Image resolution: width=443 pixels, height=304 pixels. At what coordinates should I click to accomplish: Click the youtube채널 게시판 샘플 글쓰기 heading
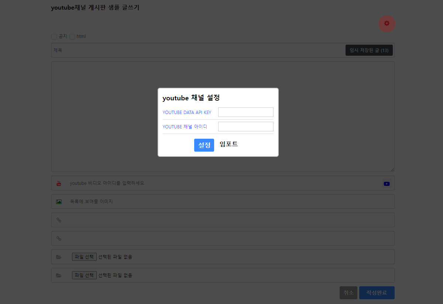[x=95, y=8]
